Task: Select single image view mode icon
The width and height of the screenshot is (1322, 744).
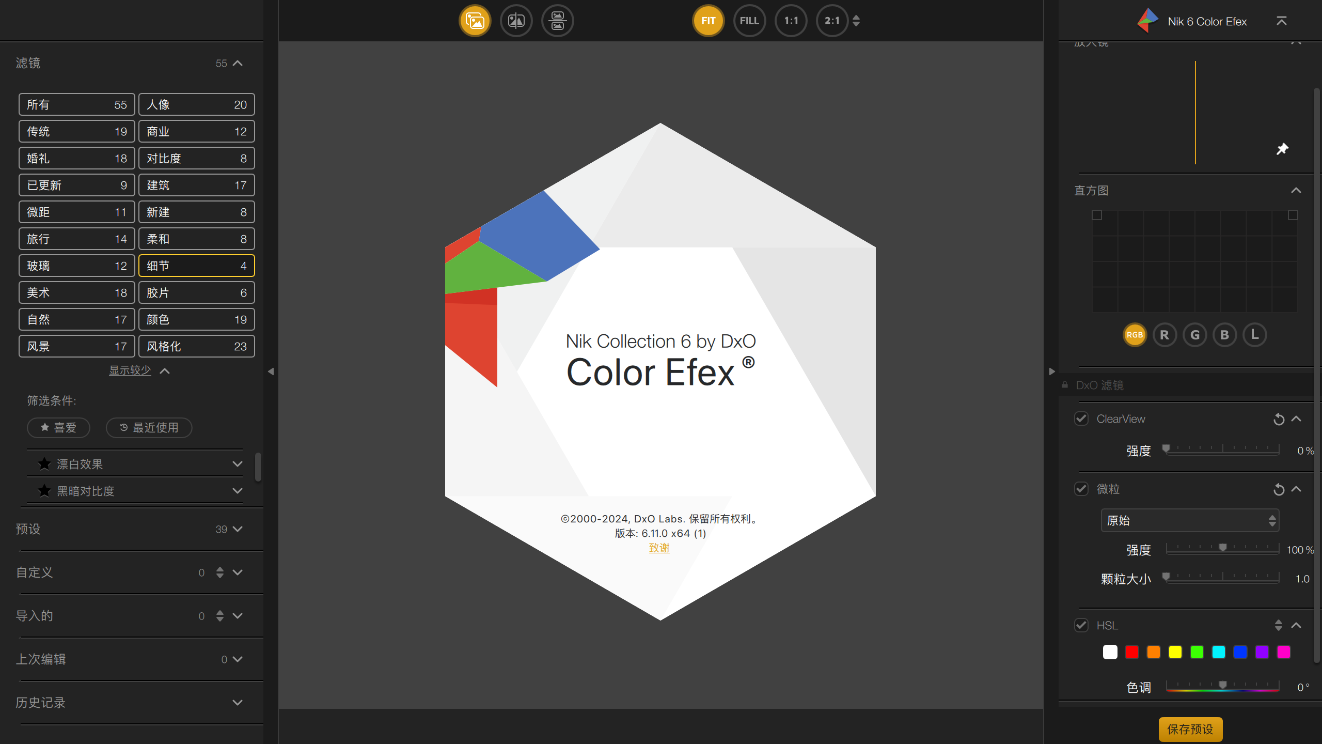Action: coord(475,21)
